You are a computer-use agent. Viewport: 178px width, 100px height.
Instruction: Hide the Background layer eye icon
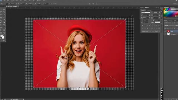(165, 34)
